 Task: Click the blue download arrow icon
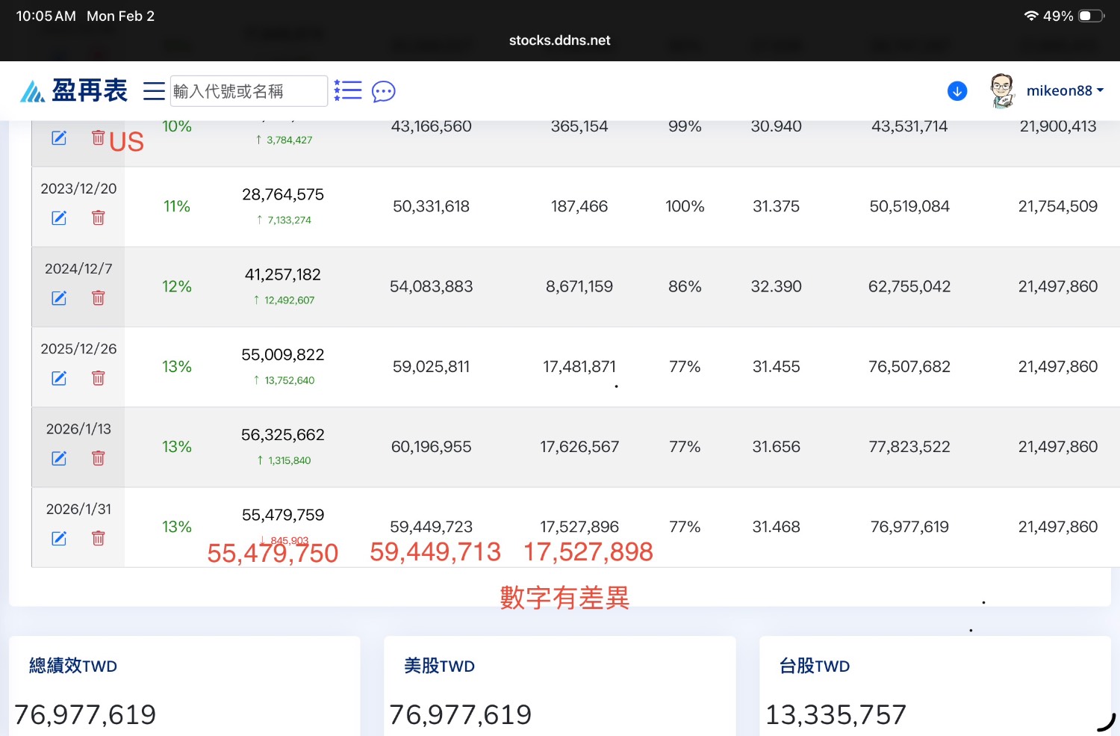pyautogui.click(x=957, y=91)
